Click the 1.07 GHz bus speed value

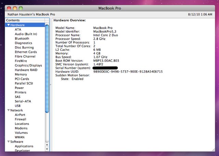click(100, 57)
